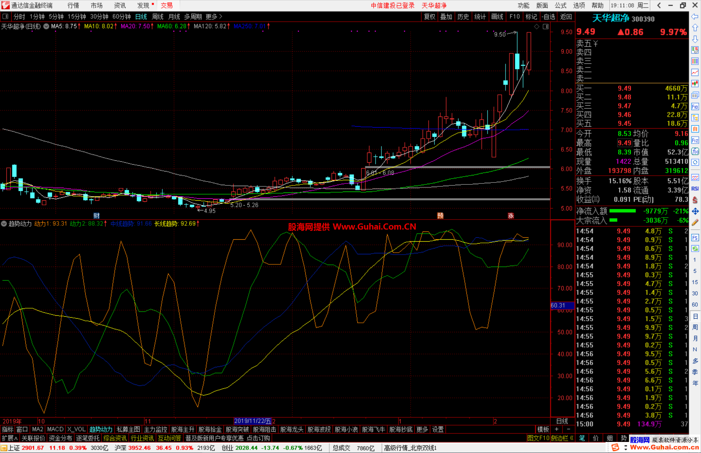Screen dimensions: 701x453
Task: Select 60-minute period in right sidebar
Action: pyautogui.click(x=695, y=305)
